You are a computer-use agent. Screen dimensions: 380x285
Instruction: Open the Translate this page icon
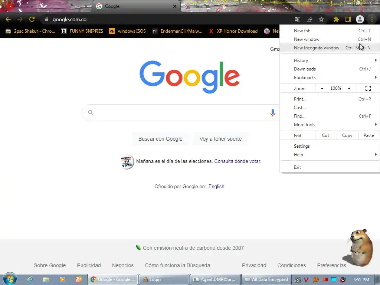[297, 19]
